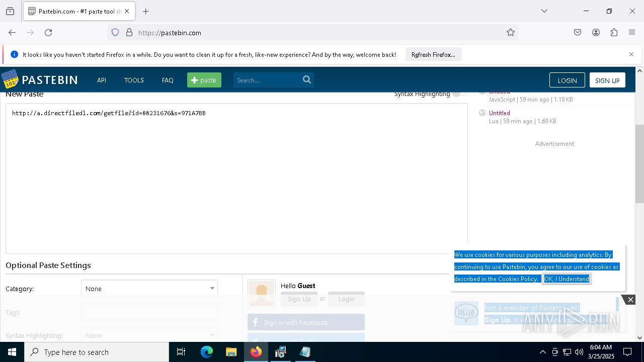Open tracking protection shield icon

[x=115, y=32]
